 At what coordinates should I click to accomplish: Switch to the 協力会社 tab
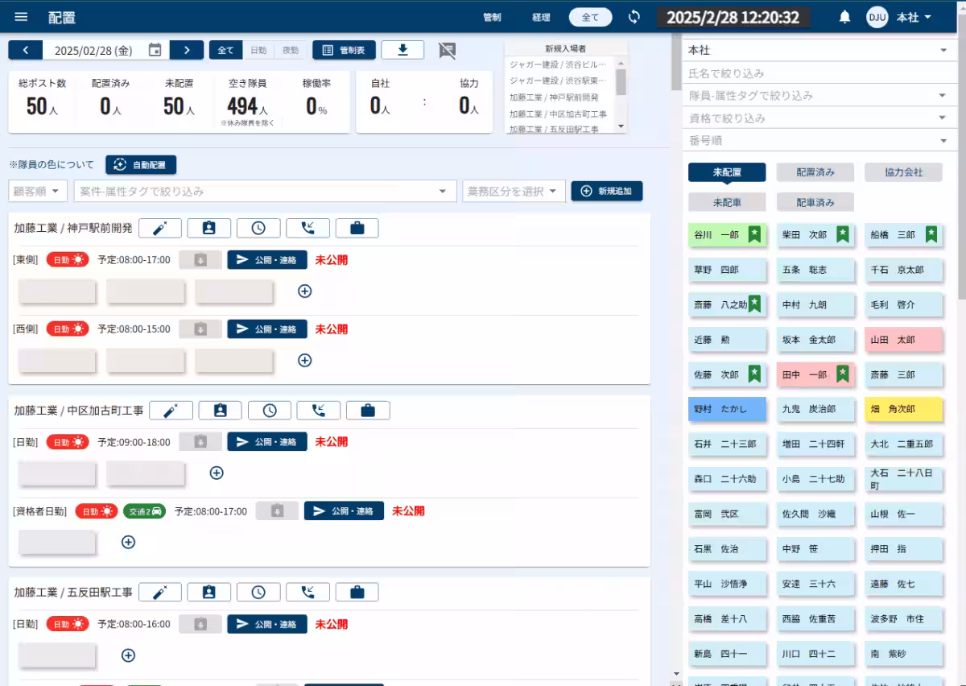point(903,172)
